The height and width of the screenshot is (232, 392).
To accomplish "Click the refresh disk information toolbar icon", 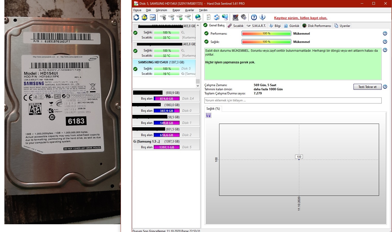I will (x=136, y=17).
